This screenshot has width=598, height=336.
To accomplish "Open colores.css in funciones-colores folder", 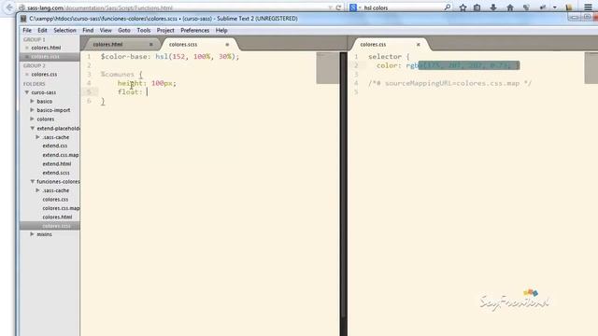I will tap(55, 200).
